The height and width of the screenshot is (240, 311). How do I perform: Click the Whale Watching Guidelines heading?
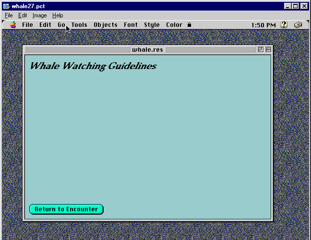93,66
